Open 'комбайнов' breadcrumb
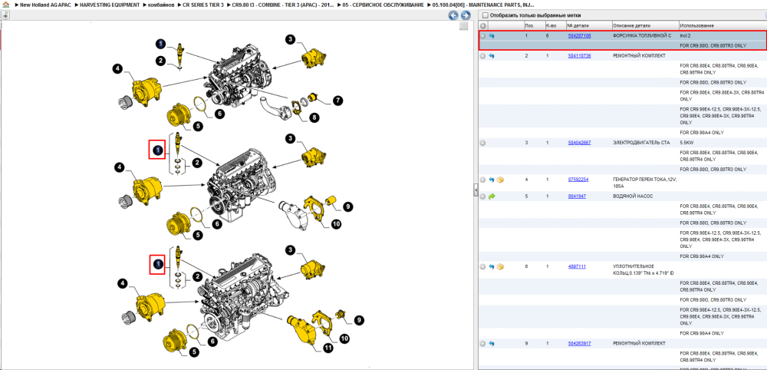Image resolution: width=767 pixels, height=370 pixels. [x=161, y=5]
